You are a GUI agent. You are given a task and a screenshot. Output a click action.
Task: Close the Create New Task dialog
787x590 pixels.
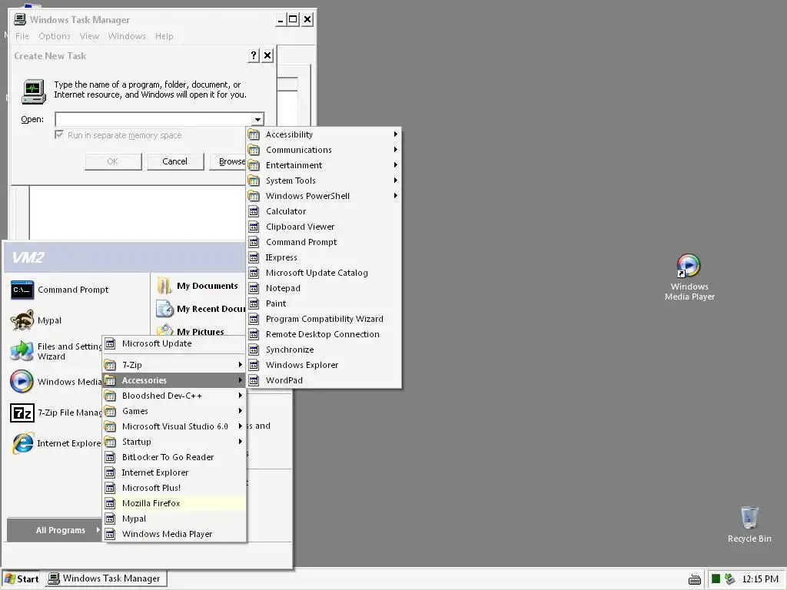point(267,55)
